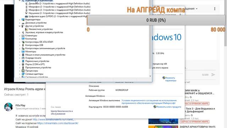Screen dimensions: 227x128
Task: Click the Видеоадаптеры display icon
Action: point(23,20)
